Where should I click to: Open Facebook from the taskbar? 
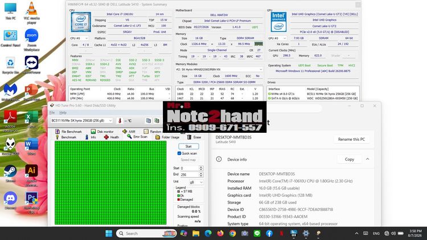click(269, 234)
